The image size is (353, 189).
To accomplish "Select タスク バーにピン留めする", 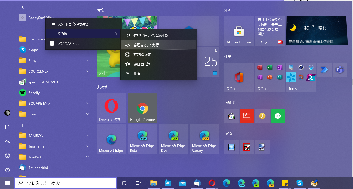I will (159, 35).
